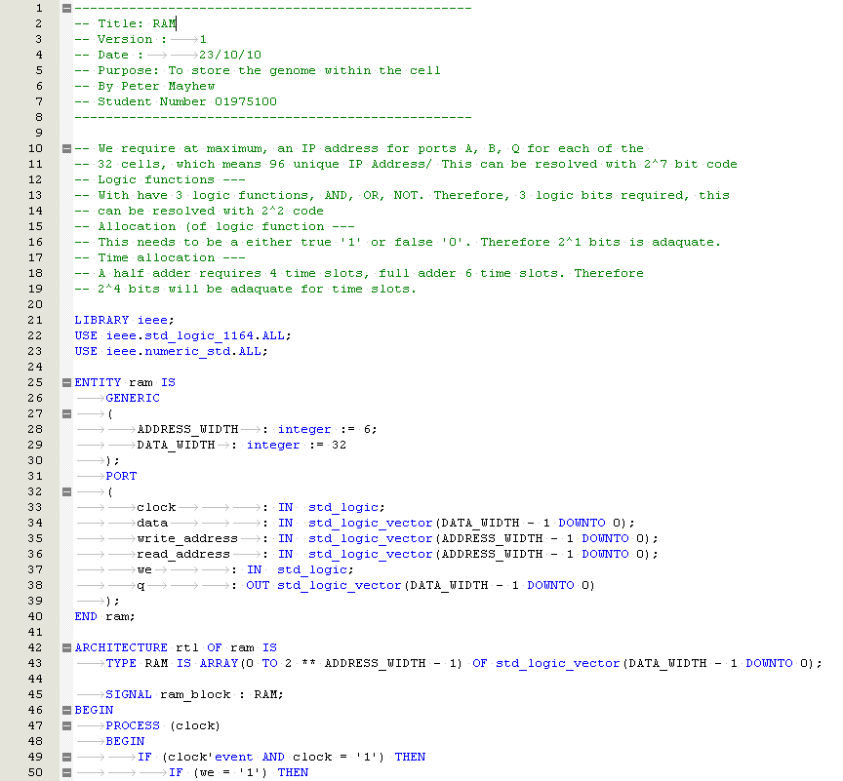
Task: Collapse the GENERIC parenthesis block on line 27
Action: click(65, 413)
